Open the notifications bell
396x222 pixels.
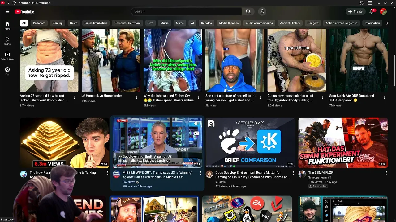pos(372,11)
